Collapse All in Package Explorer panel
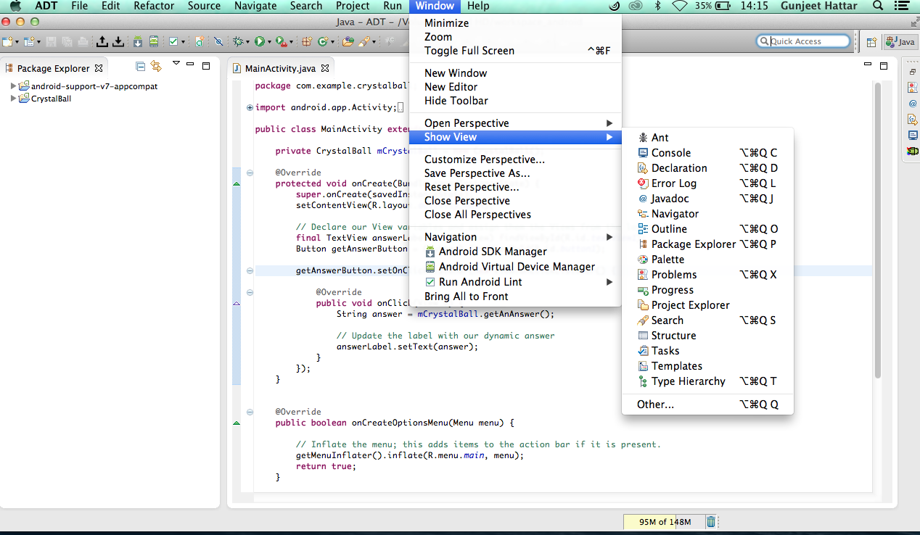Image resolution: width=920 pixels, height=535 pixels. click(x=141, y=67)
